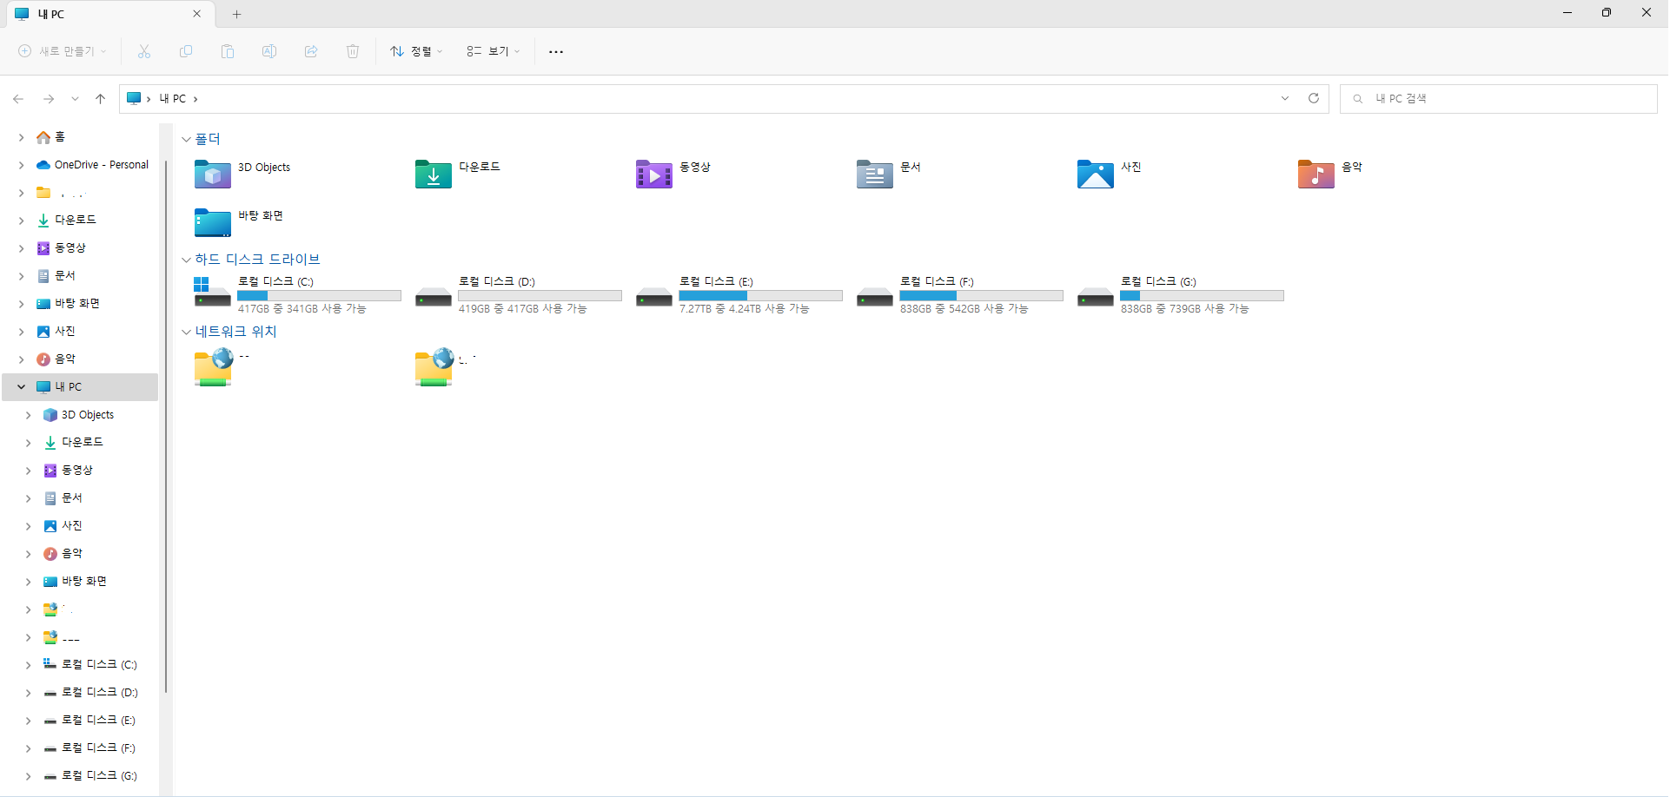Select 로컬 디스크 (E:) drive in main pane
Image resolution: width=1670 pixels, height=797 pixels.
(x=739, y=294)
